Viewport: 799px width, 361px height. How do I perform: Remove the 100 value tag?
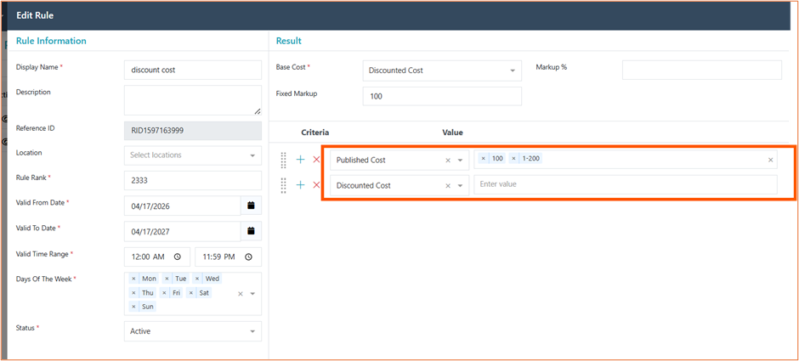tap(483, 159)
